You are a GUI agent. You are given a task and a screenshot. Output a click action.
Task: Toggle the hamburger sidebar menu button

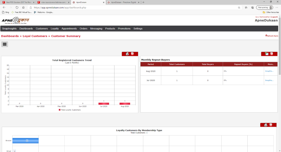pos(5,44)
